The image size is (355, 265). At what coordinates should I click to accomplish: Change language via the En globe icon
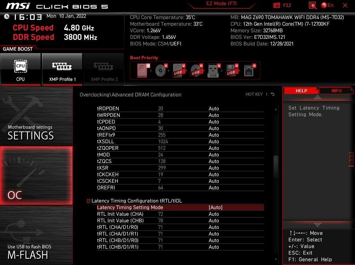[327, 5]
